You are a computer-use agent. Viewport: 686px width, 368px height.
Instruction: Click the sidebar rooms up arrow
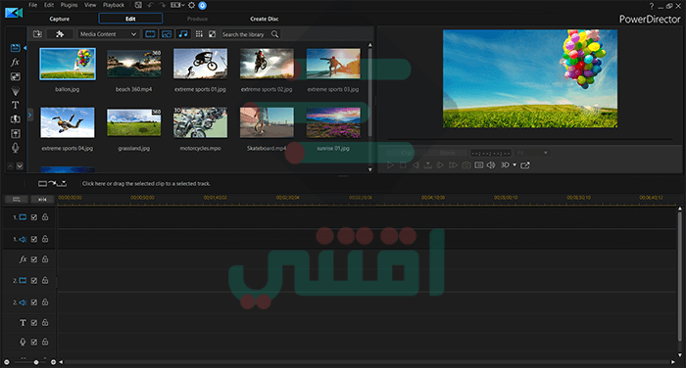tap(11, 166)
